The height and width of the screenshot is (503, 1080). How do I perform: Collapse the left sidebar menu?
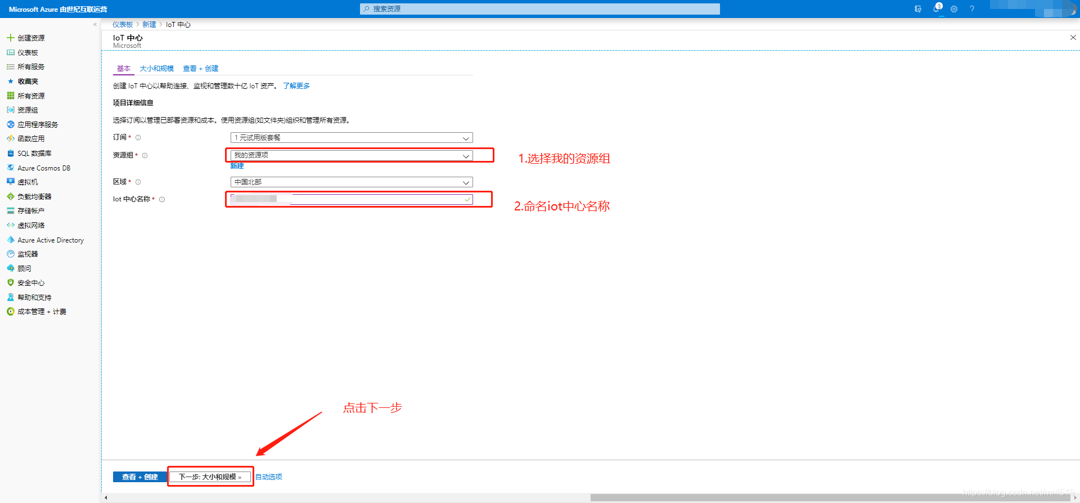tap(95, 24)
